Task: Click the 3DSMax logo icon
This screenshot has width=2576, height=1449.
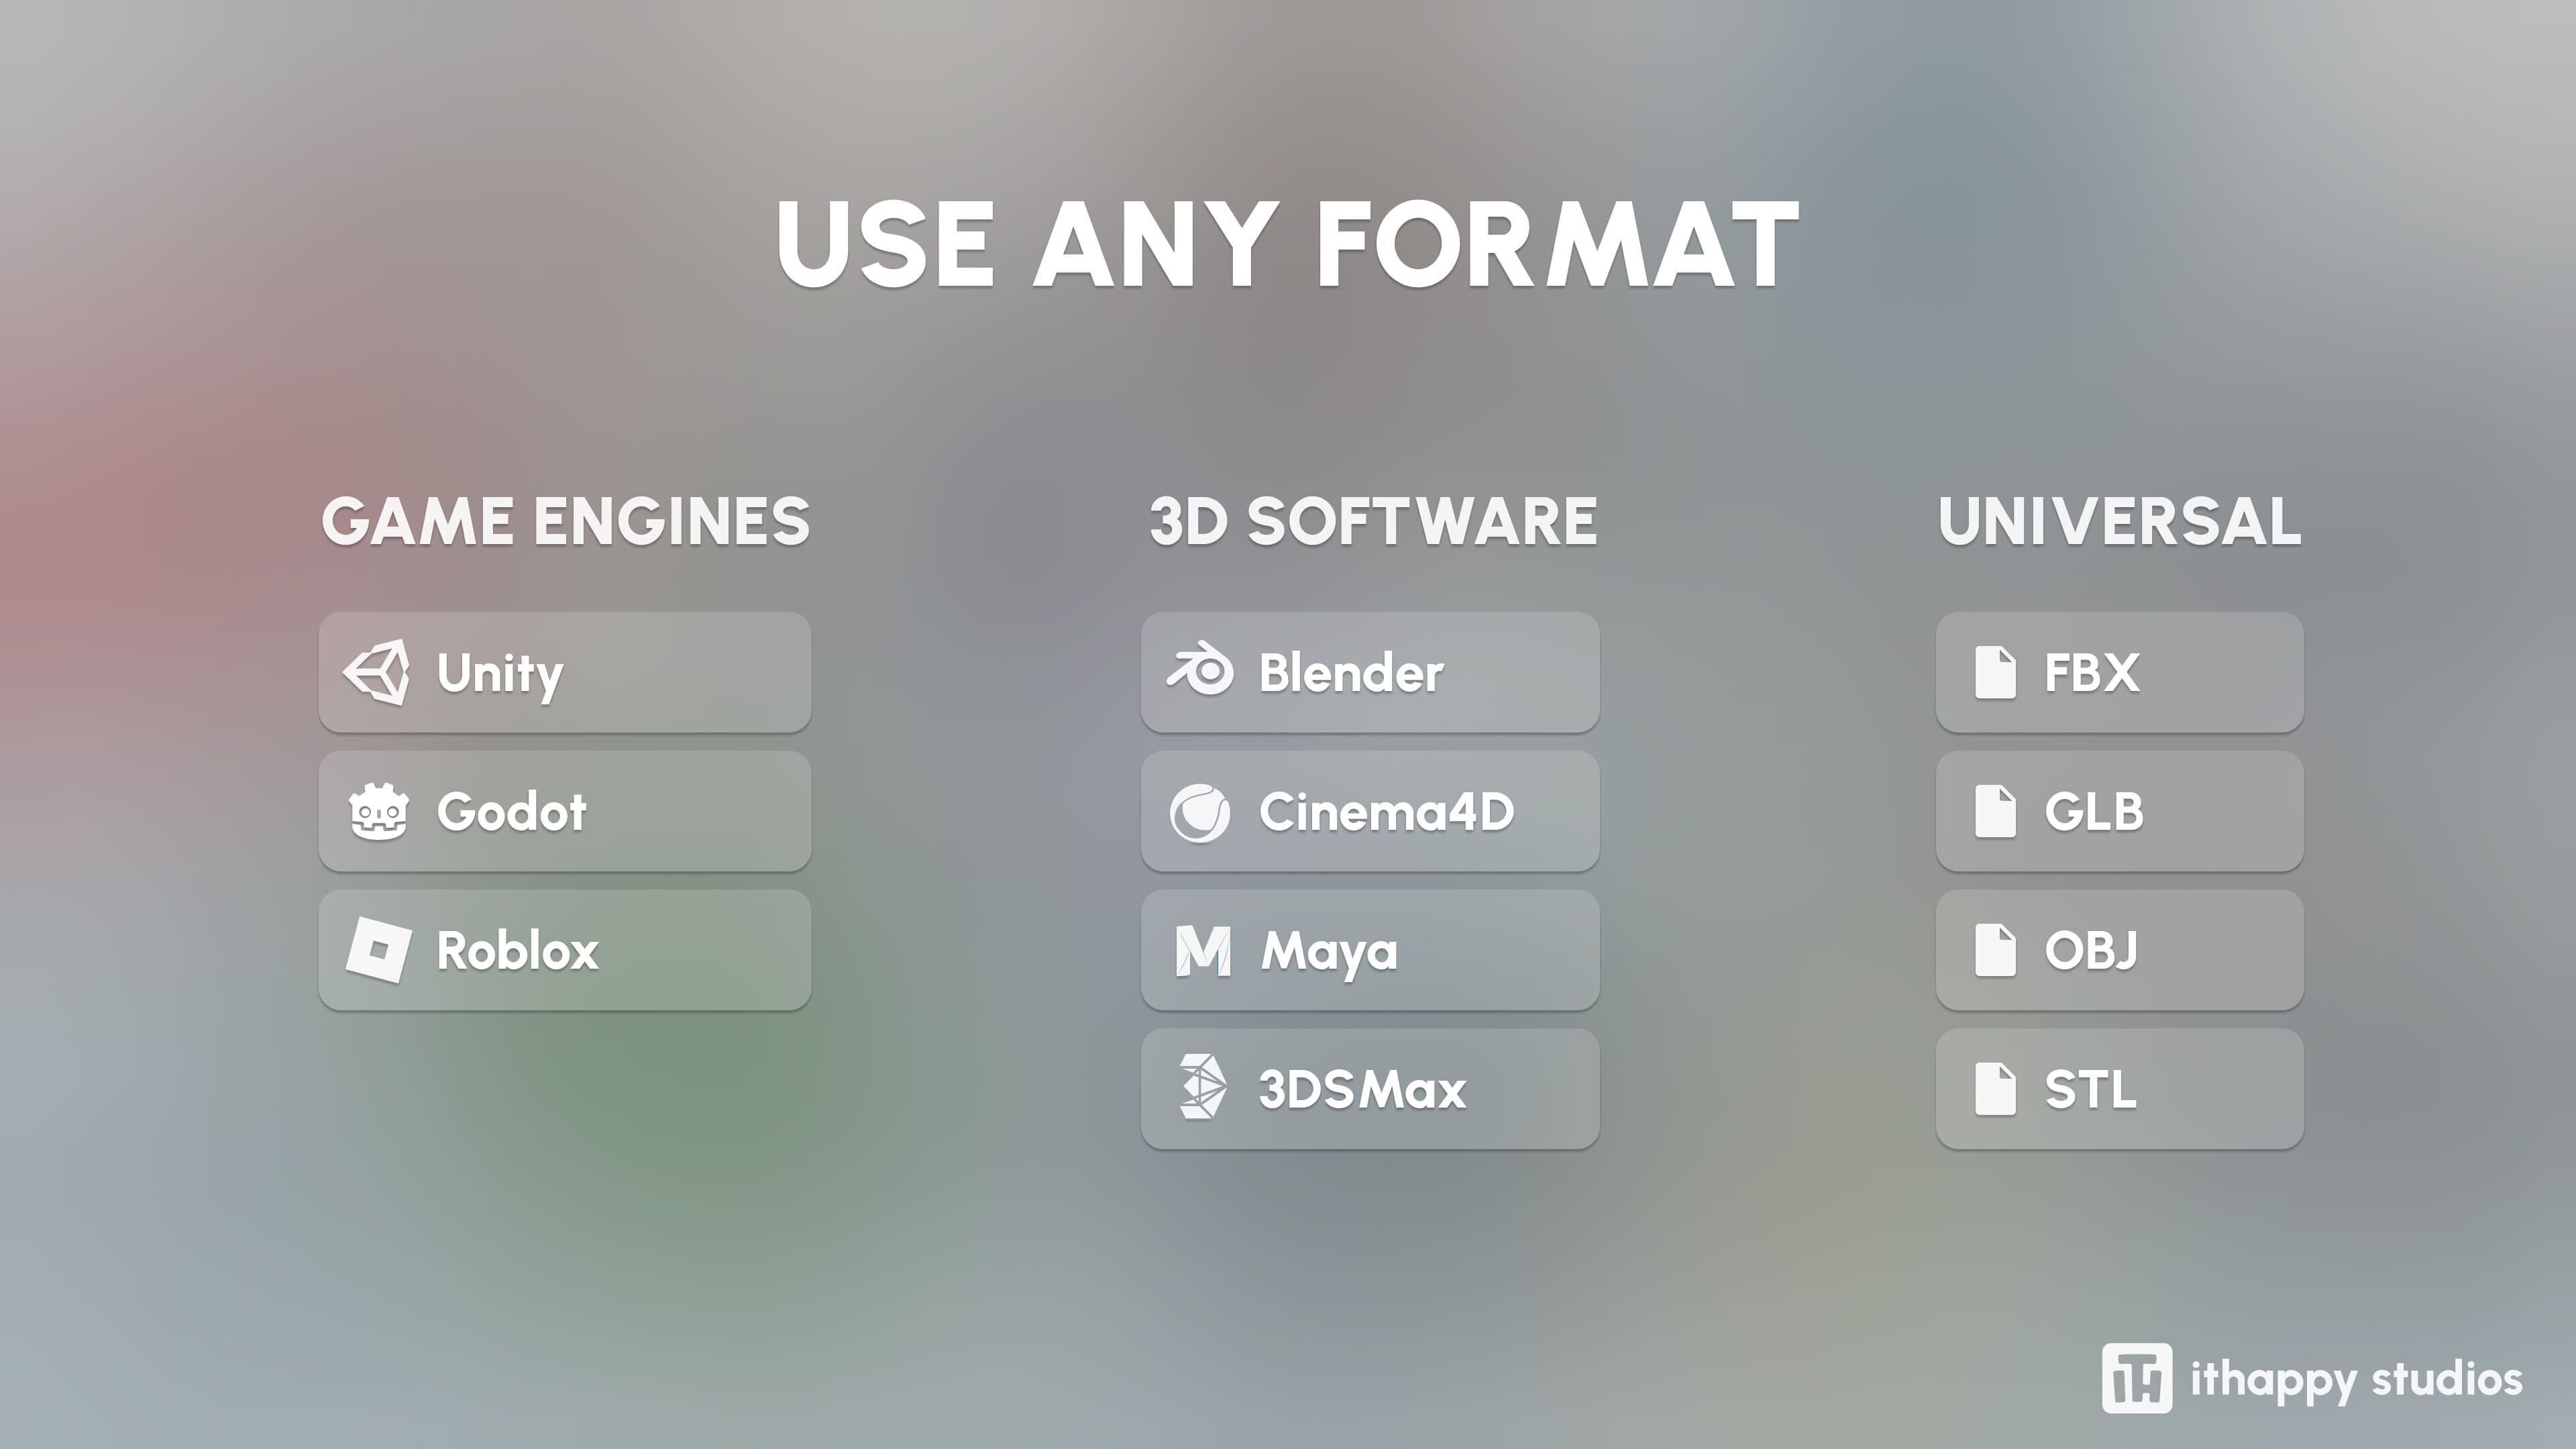Action: tap(1201, 1087)
